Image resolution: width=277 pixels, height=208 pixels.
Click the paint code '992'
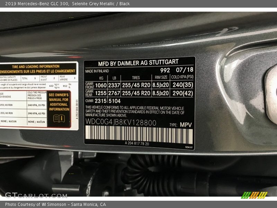coord(165,70)
